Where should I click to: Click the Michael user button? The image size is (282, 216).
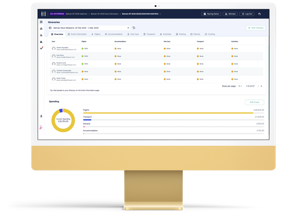[230, 14]
